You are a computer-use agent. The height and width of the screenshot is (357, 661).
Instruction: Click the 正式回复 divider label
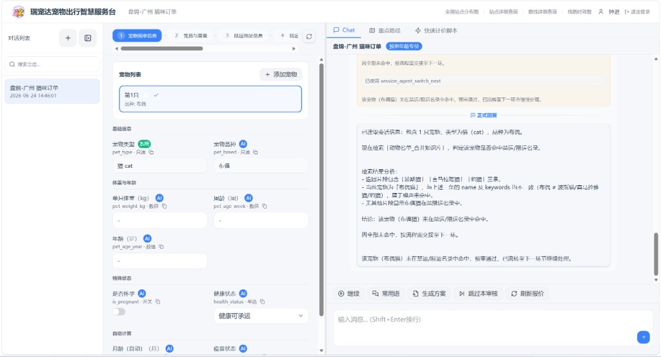click(x=483, y=115)
